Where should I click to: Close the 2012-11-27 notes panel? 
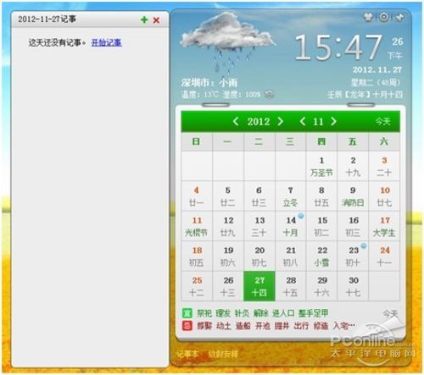(x=156, y=20)
